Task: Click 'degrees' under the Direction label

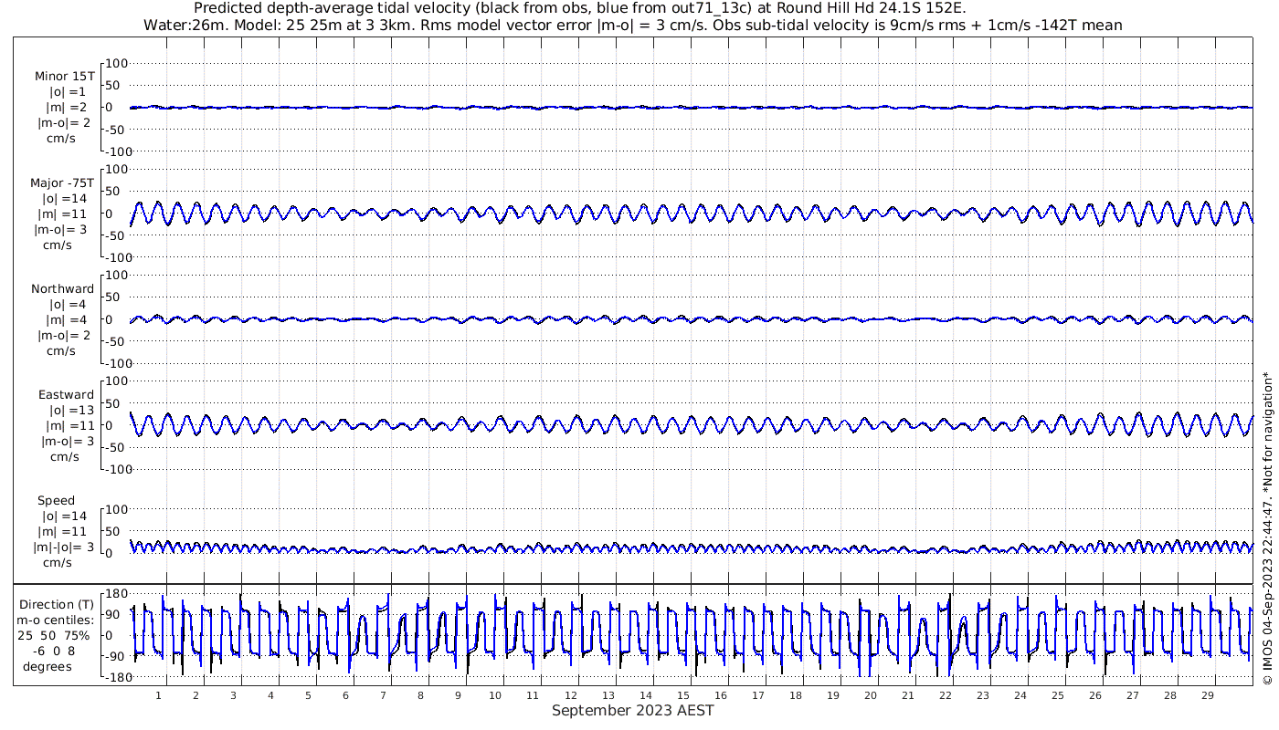Action: point(48,666)
